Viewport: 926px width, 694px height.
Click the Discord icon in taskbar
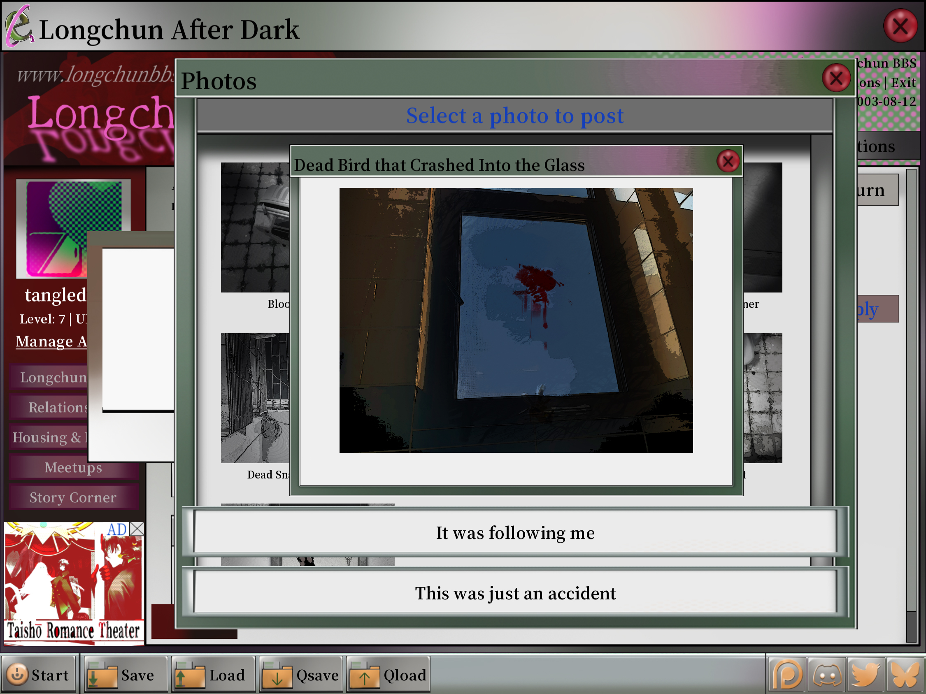click(x=827, y=674)
